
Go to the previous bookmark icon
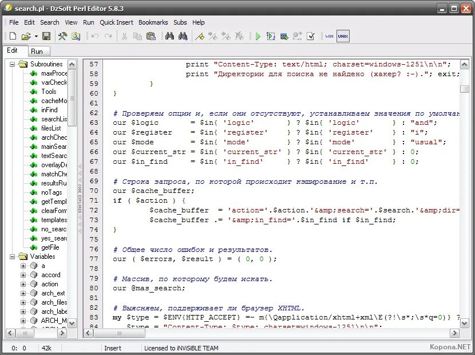[x=226, y=37]
